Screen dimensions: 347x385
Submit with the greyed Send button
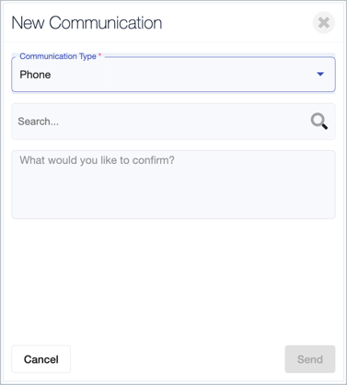(x=310, y=359)
